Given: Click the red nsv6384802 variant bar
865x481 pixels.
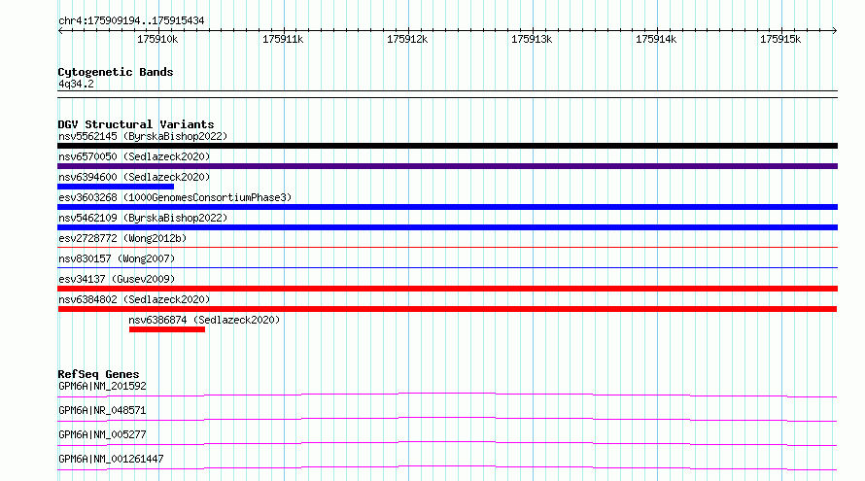Looking at the screenshot, I should 447,309.
